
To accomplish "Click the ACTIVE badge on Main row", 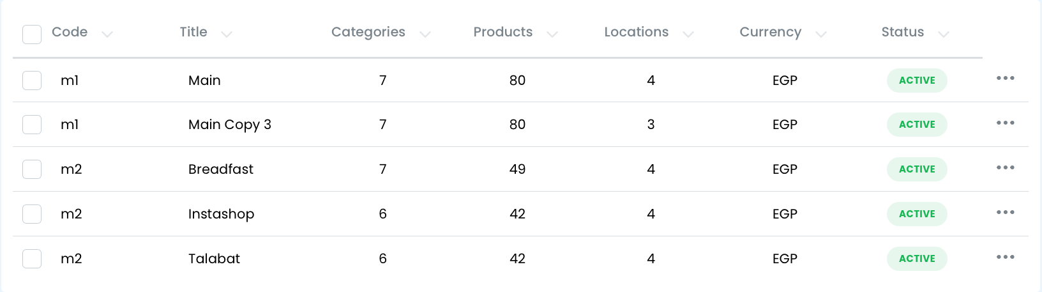I will pyautogui.click(x=917, y=81).
